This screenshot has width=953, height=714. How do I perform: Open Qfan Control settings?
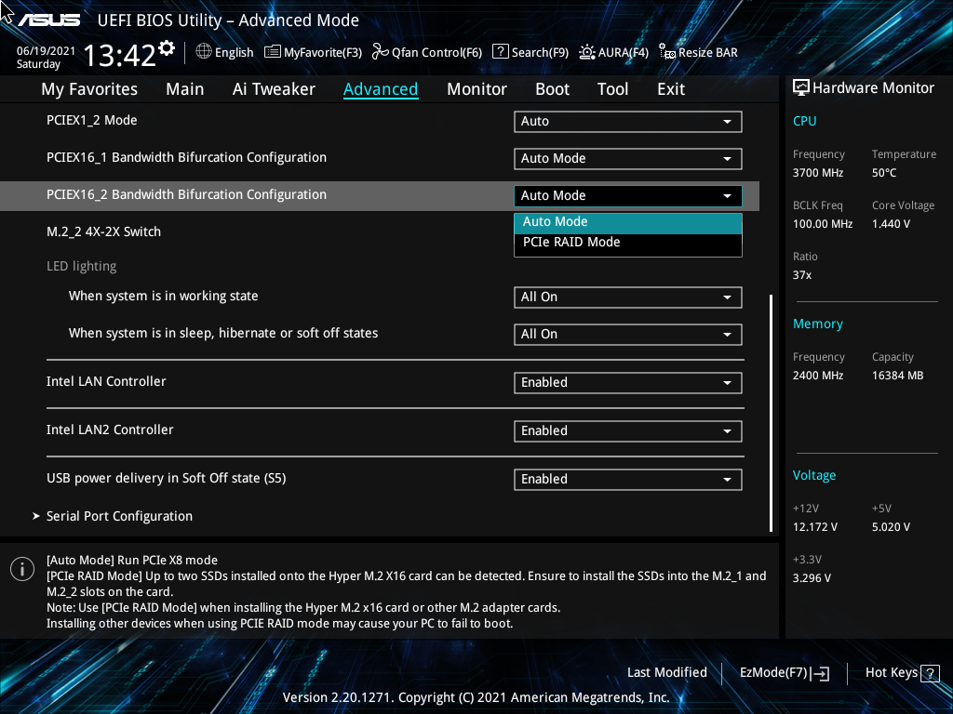380,52
